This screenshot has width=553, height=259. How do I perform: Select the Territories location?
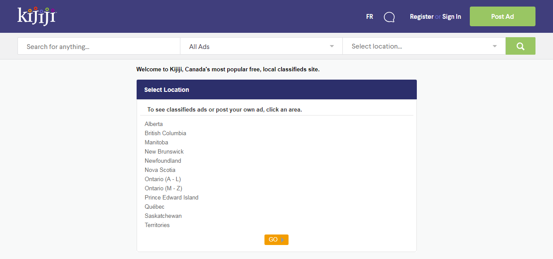157,225
